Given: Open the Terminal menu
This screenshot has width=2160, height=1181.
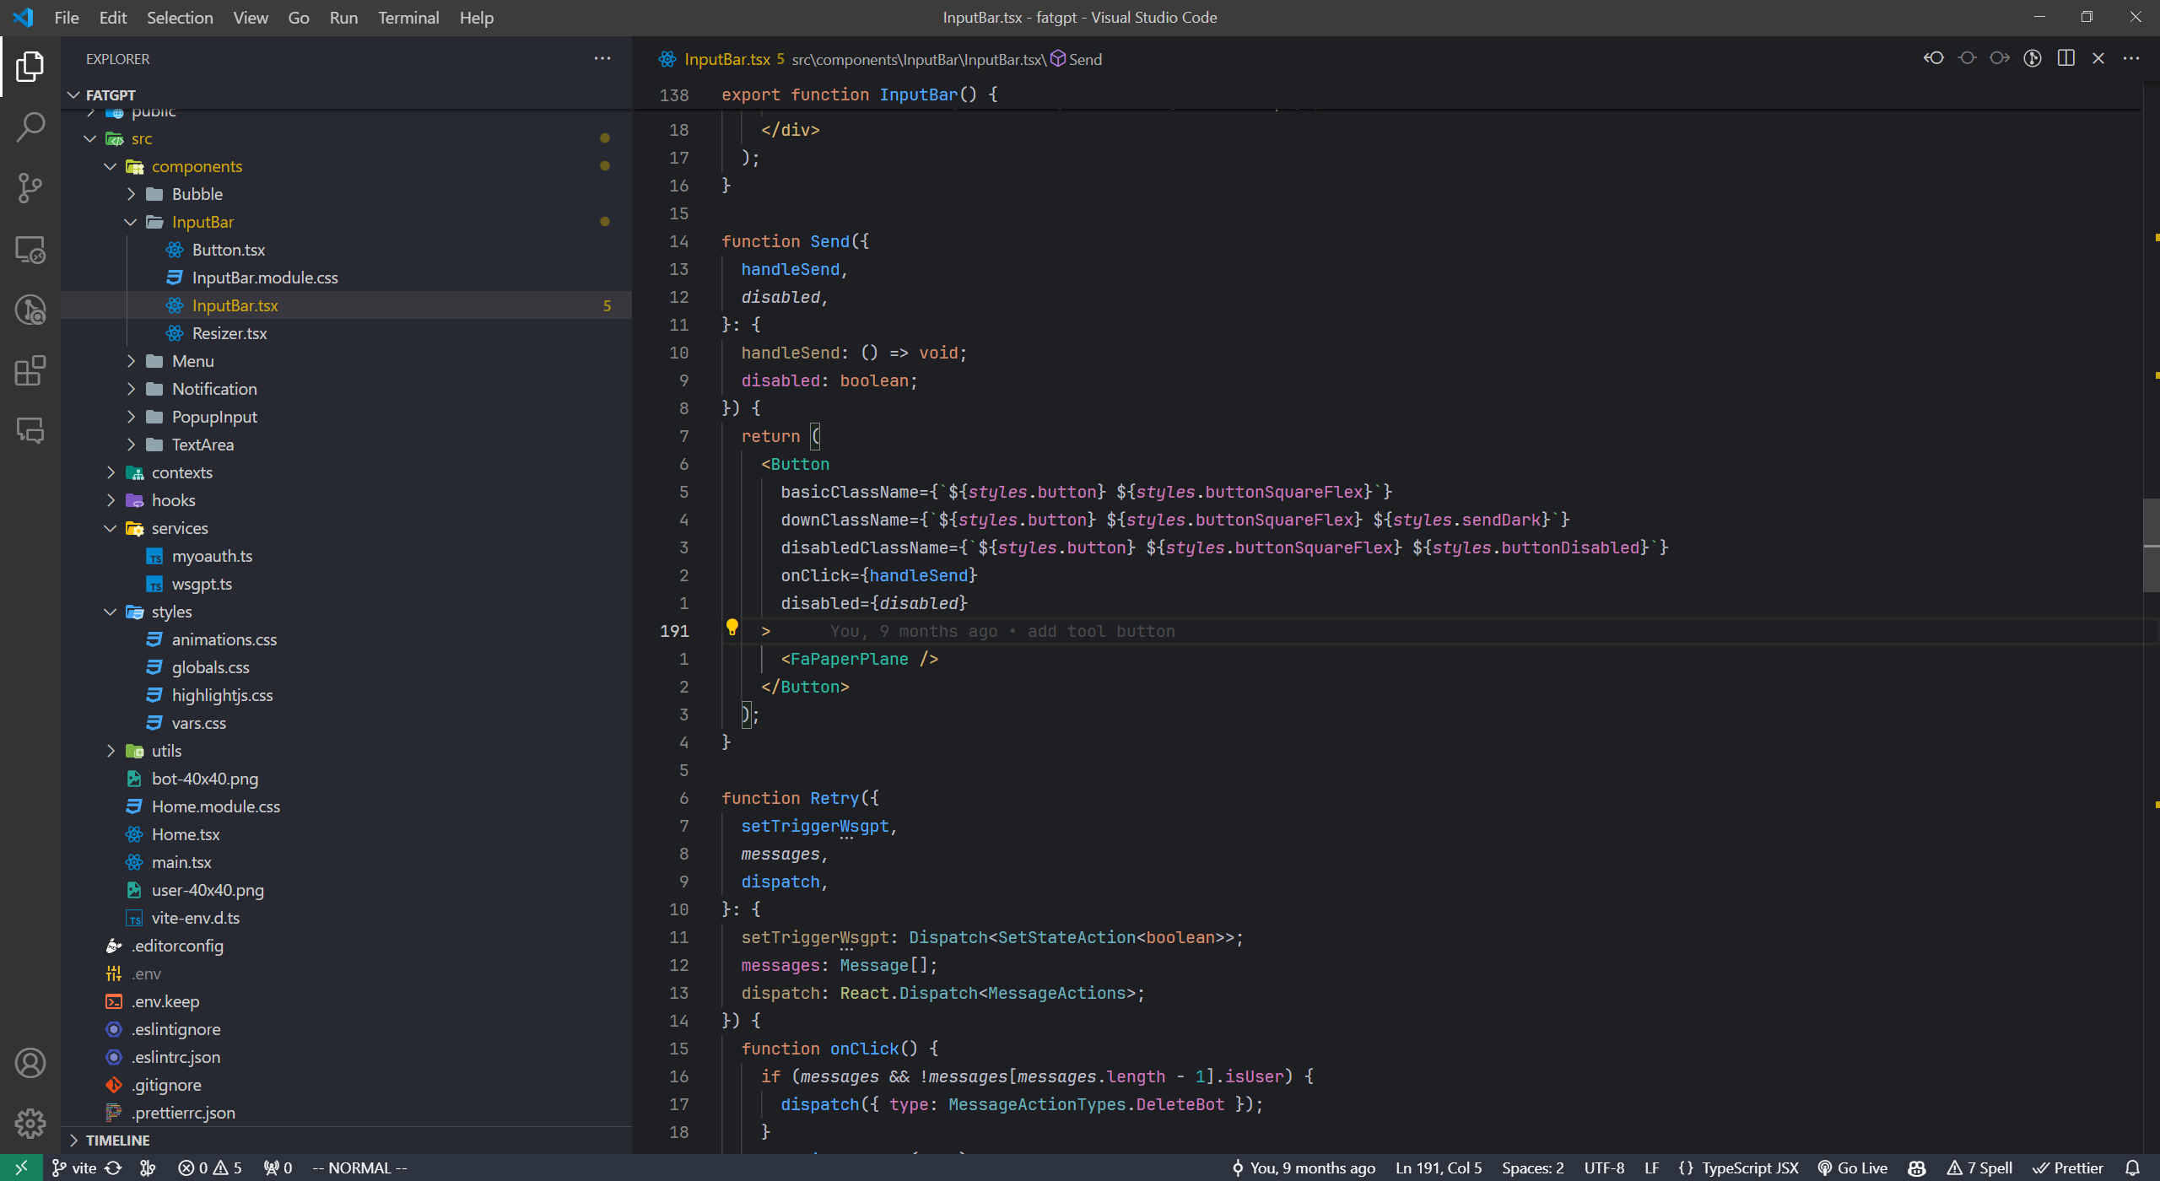Looking at the screenshot, I should click(x=408, y=18).
